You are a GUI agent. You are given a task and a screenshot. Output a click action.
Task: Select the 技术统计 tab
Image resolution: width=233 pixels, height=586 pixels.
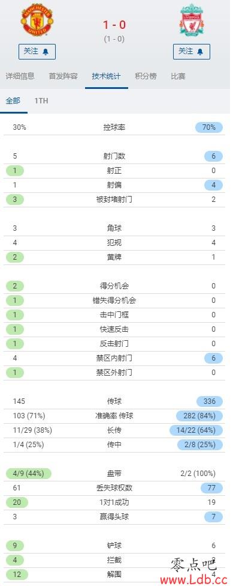click(107, 76)
